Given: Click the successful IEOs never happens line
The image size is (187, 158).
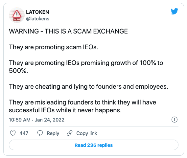Looking at the screenshot, I should click(65, 110).
